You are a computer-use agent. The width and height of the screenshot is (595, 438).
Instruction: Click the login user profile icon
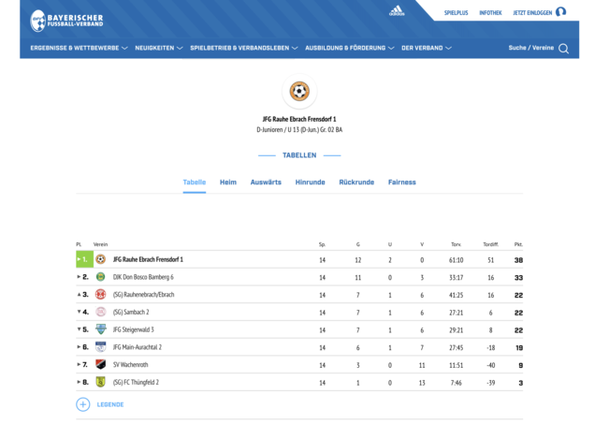(560, 12)
